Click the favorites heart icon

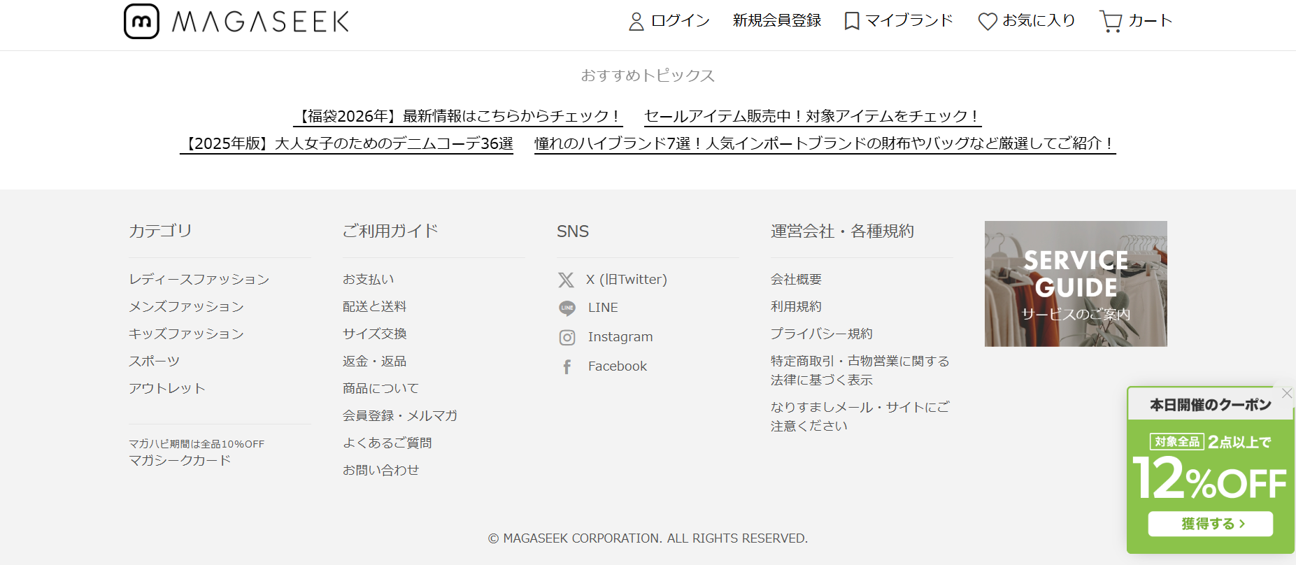(x=987, y=22)
